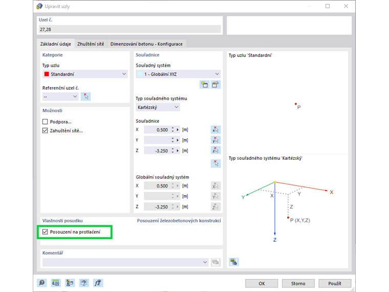Select point in graphic below Z row
Viewport: 389px width, 292px height.
tap(215, 163)
